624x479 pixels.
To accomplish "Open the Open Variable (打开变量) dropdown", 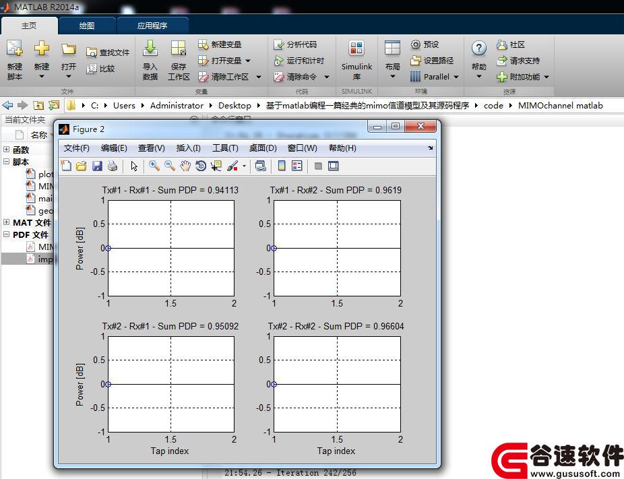I will (x=248, y=61).
